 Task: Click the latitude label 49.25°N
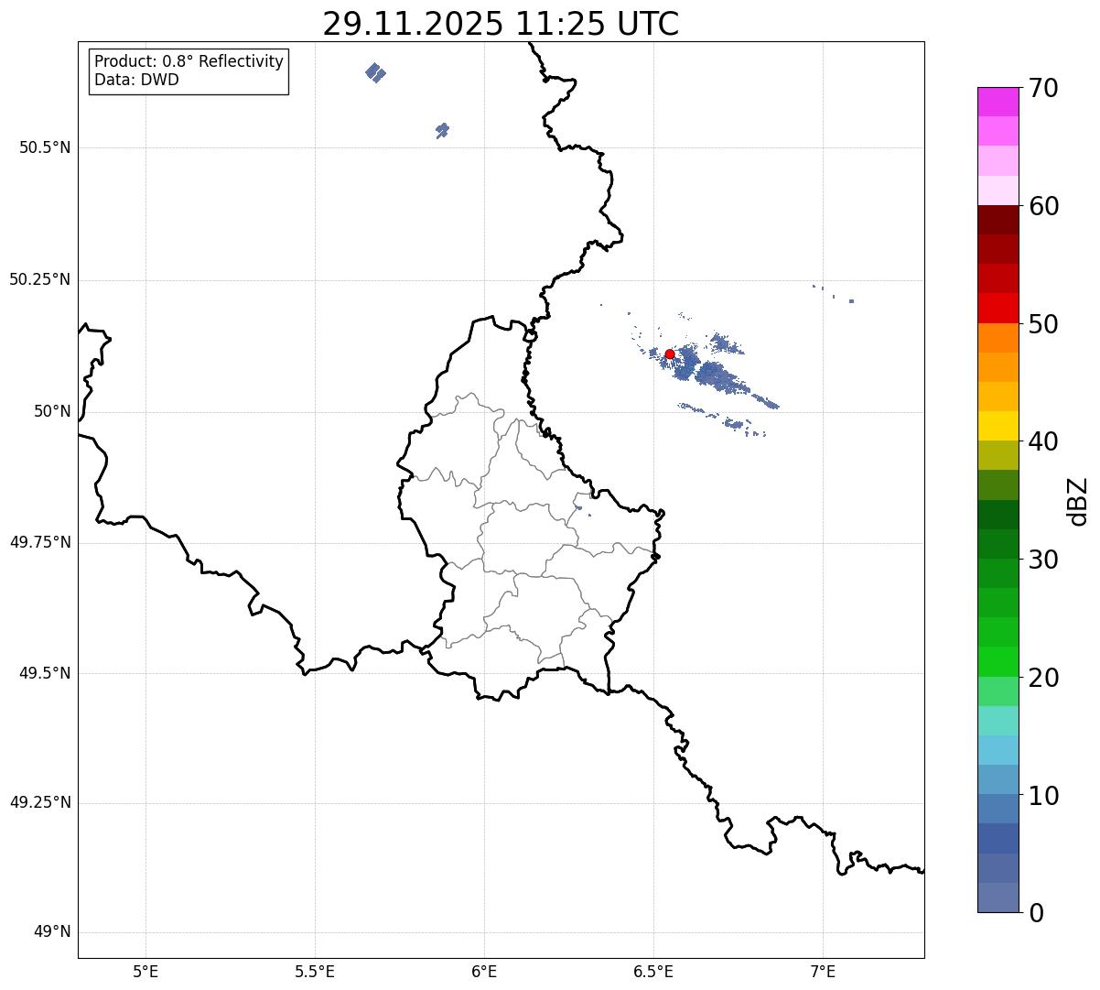(39, 802)
